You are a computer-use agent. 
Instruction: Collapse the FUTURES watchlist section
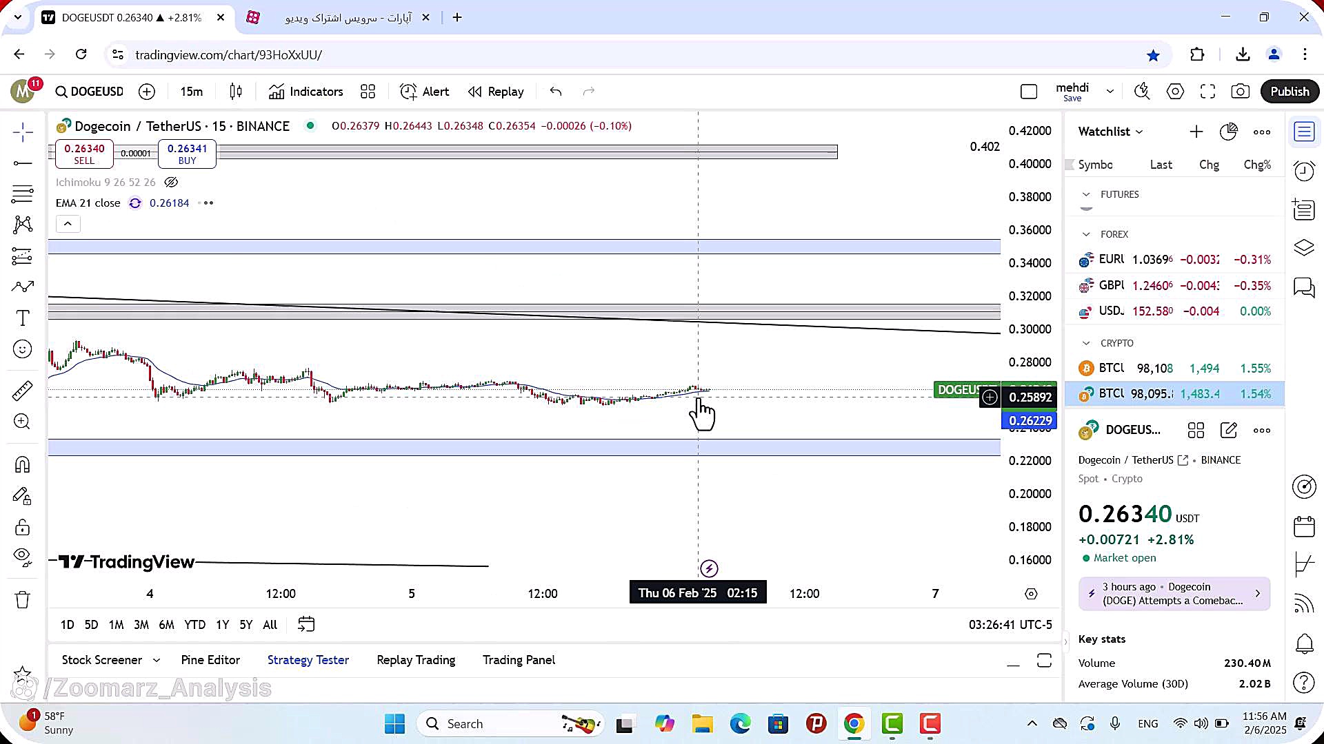click(x=1086, y=195)
